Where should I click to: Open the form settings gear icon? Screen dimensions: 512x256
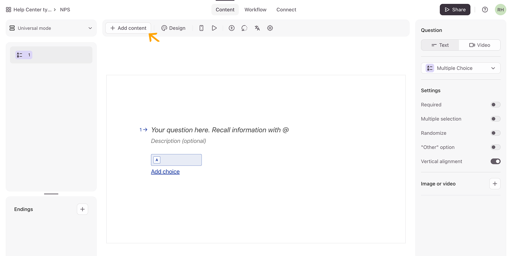click(x=270, y=28)
